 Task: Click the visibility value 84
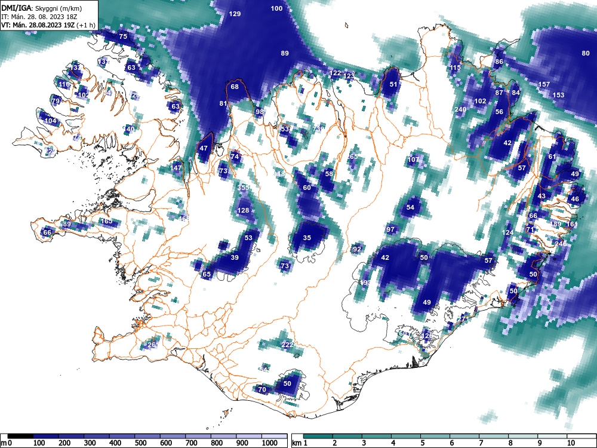[516, 93]
